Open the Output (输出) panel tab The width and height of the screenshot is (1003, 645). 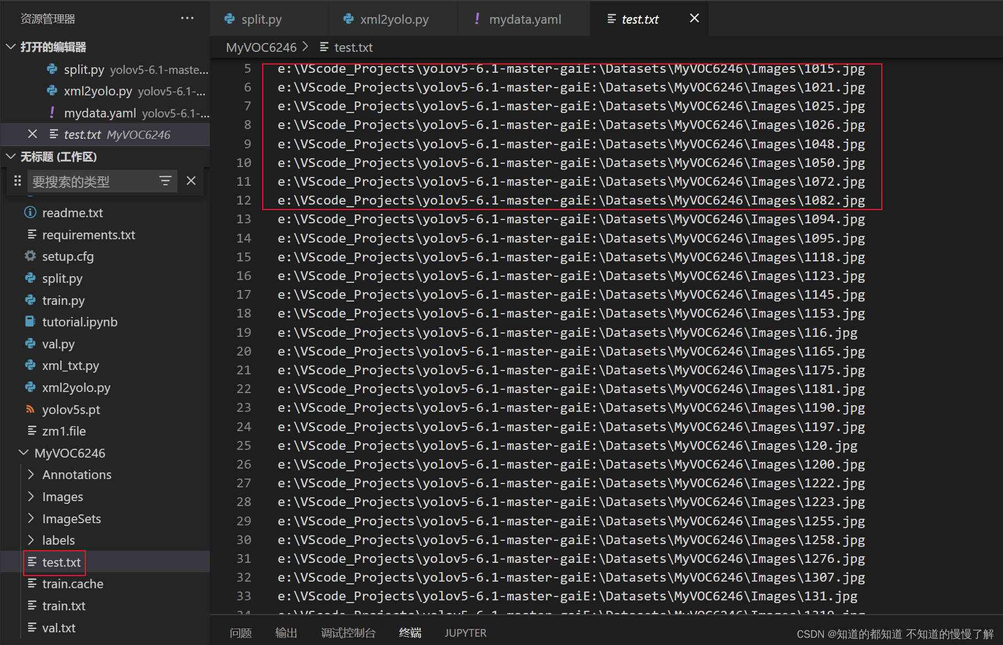click(286, 633)
